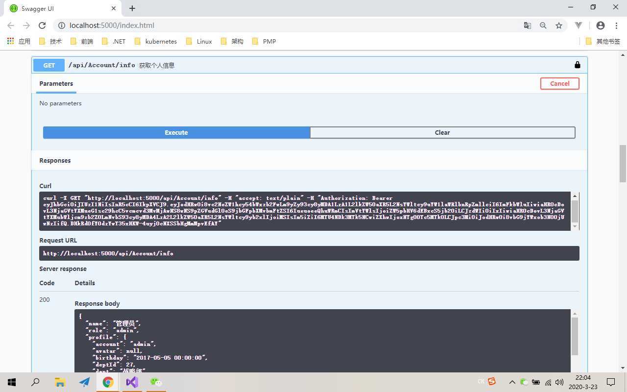Click inside the Curl command block
The height and width of the screenshot is (392, 627).
(x=305, y=211)
